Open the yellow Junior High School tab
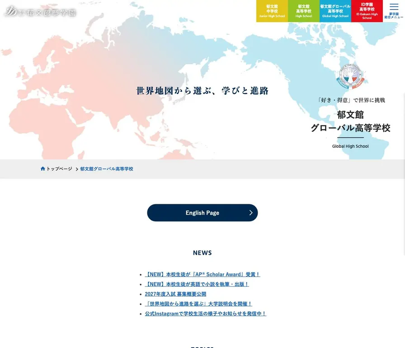The width and height of the screenshot is (405, 348). pos(272,11)
